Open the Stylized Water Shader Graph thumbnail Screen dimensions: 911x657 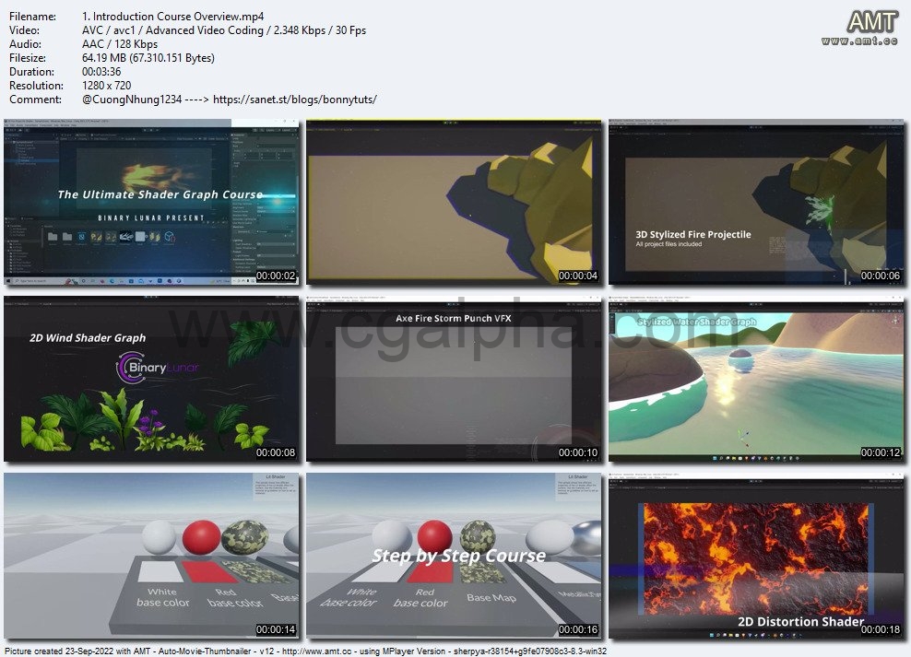click(756, 378)
